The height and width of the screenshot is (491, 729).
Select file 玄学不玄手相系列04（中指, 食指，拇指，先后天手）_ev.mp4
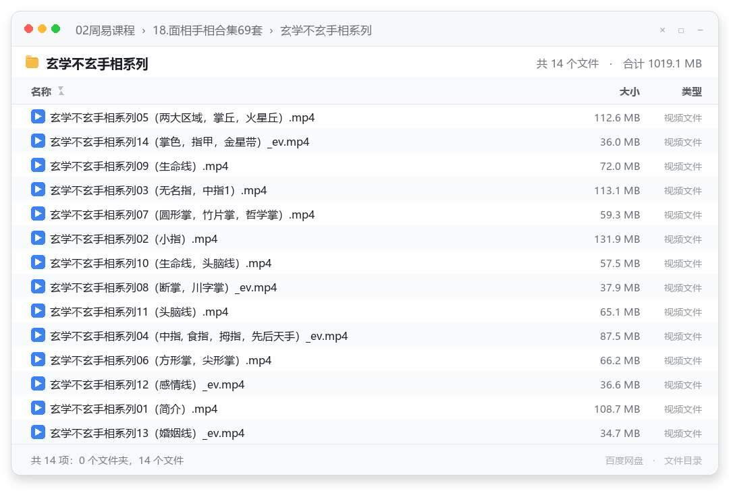364,335
